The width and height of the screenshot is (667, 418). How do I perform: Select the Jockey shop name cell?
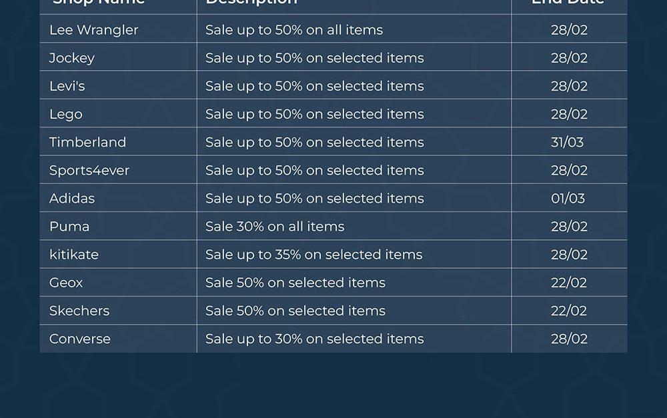tap(72, 58)
